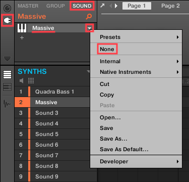Select the Sound 9 slot

point(52,176)
